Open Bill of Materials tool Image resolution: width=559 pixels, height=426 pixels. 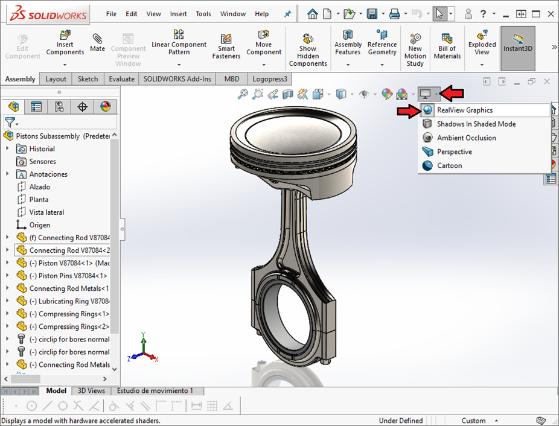click(x=447, y=46)
